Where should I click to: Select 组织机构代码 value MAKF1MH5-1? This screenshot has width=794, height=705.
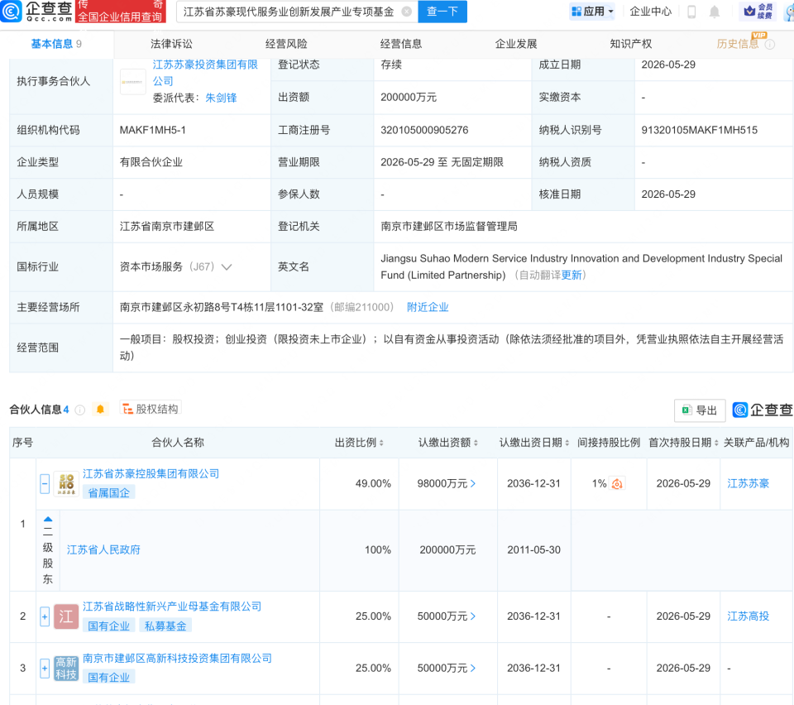[152, 131]
